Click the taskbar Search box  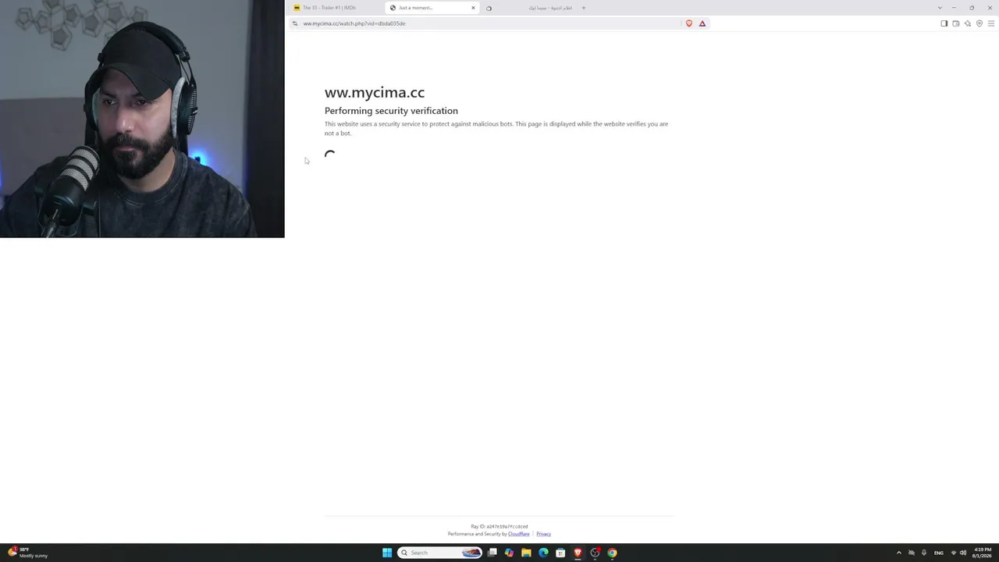(x=441, y=553)
